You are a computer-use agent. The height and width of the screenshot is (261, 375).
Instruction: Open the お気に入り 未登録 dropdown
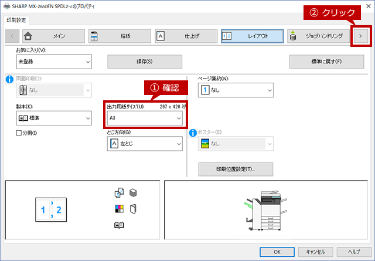point(54,62)
